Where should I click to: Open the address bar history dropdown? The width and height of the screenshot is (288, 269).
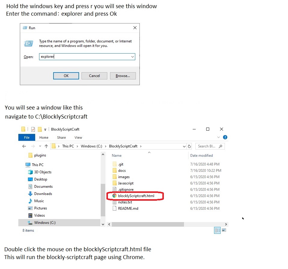[184, 146]
